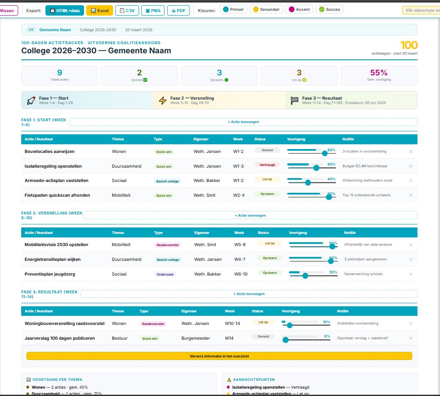Click X icon on Mobiliteitsvisie 2030 opstellen row

click(x=411, y=245)
